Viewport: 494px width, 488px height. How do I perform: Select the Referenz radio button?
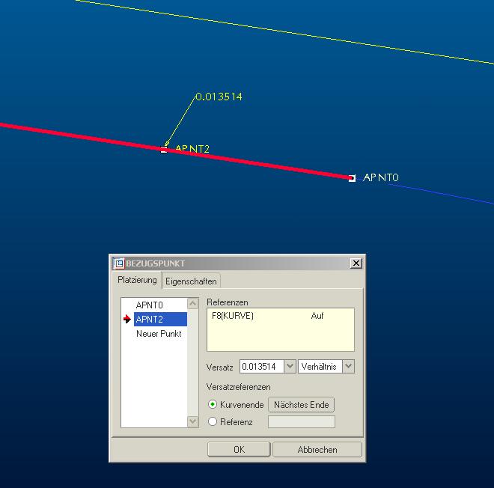[x=213, y=421]
